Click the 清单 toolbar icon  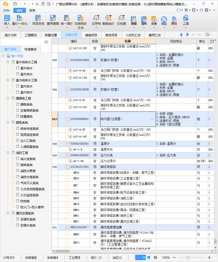pyautogui.click(x=144, y=20)
